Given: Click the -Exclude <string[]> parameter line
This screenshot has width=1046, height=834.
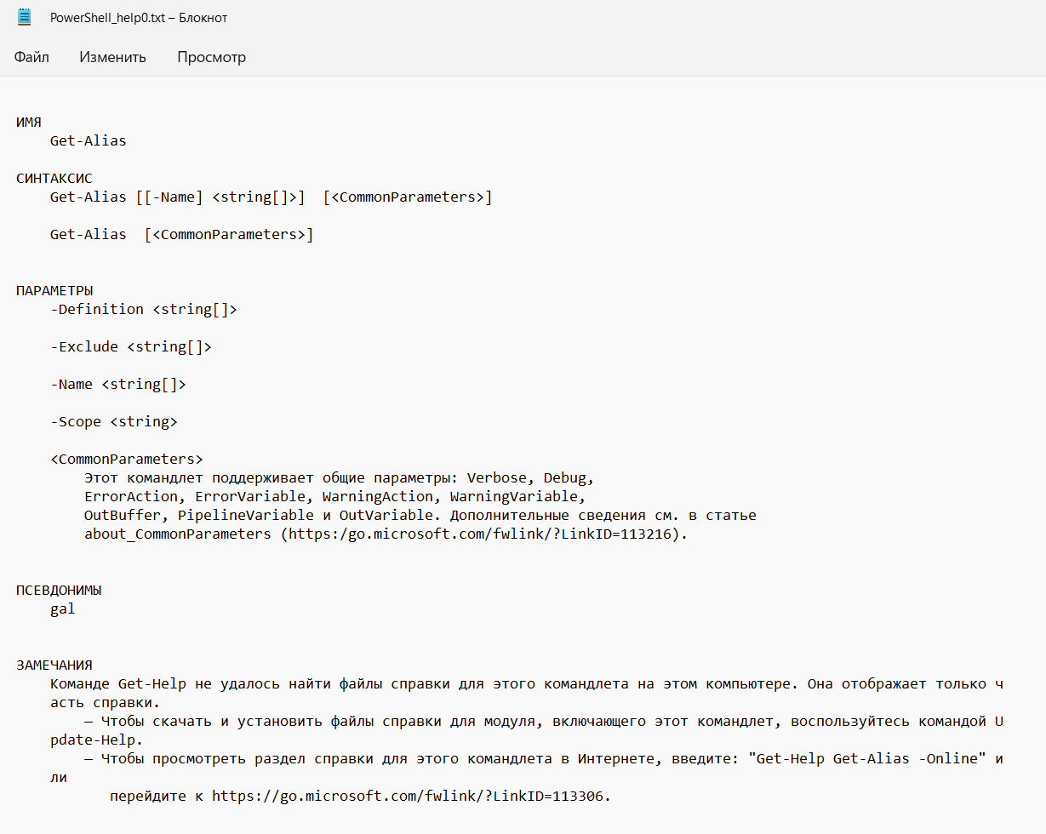Looking at the screenshot, I should (131, 347).
